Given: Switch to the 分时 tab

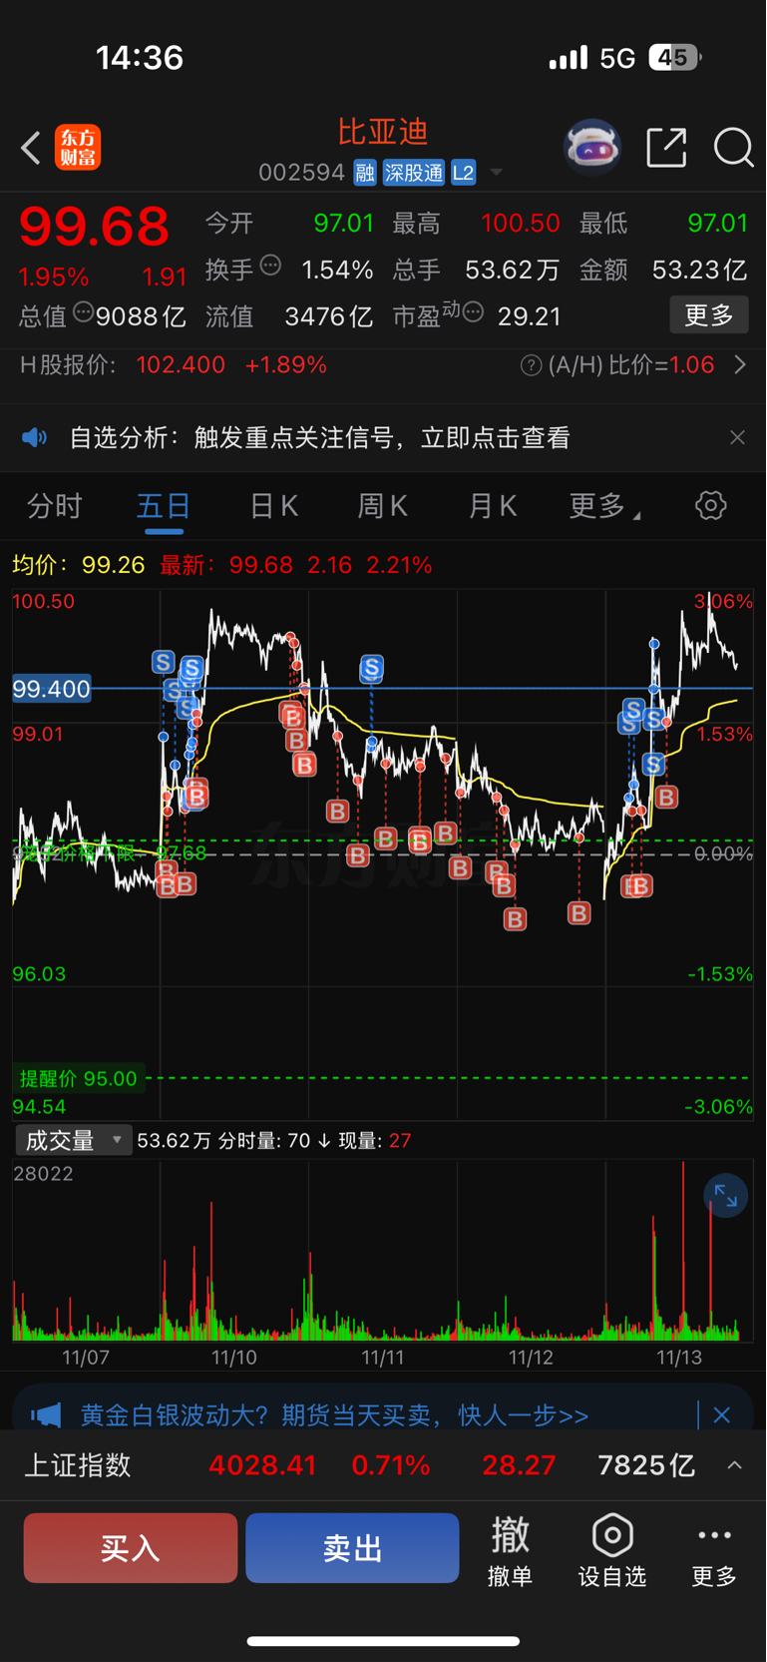Looking at the screenshot, I should tap(54, 506).
